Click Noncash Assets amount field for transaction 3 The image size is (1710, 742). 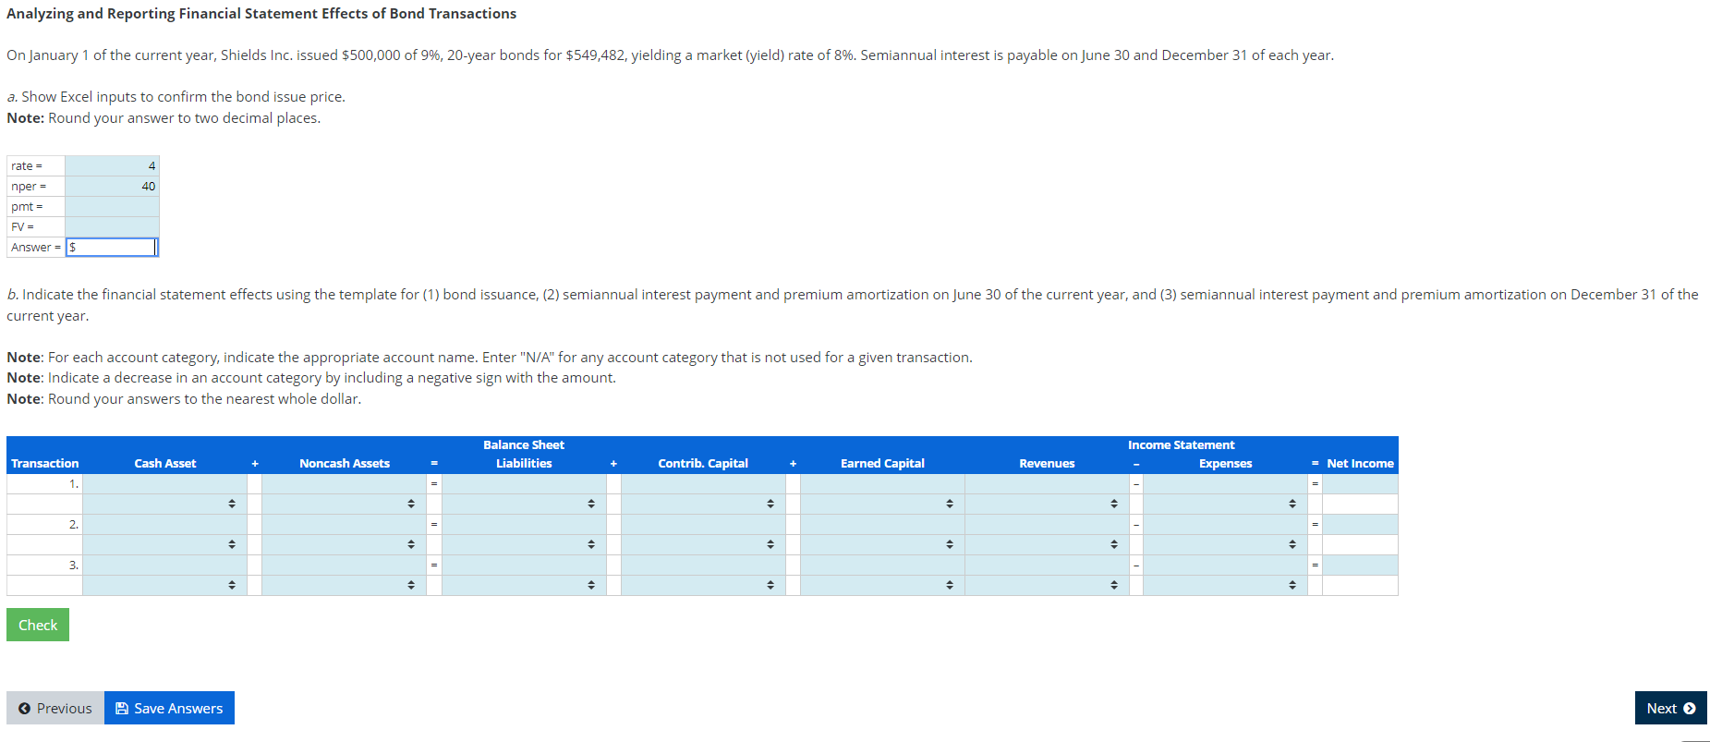pyautogui.click(x=344, y=565)
